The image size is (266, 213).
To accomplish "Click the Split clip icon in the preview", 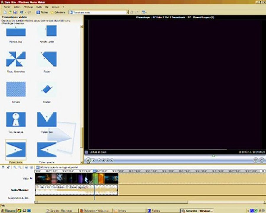I will pyautogui.click(x=256, y=160).
